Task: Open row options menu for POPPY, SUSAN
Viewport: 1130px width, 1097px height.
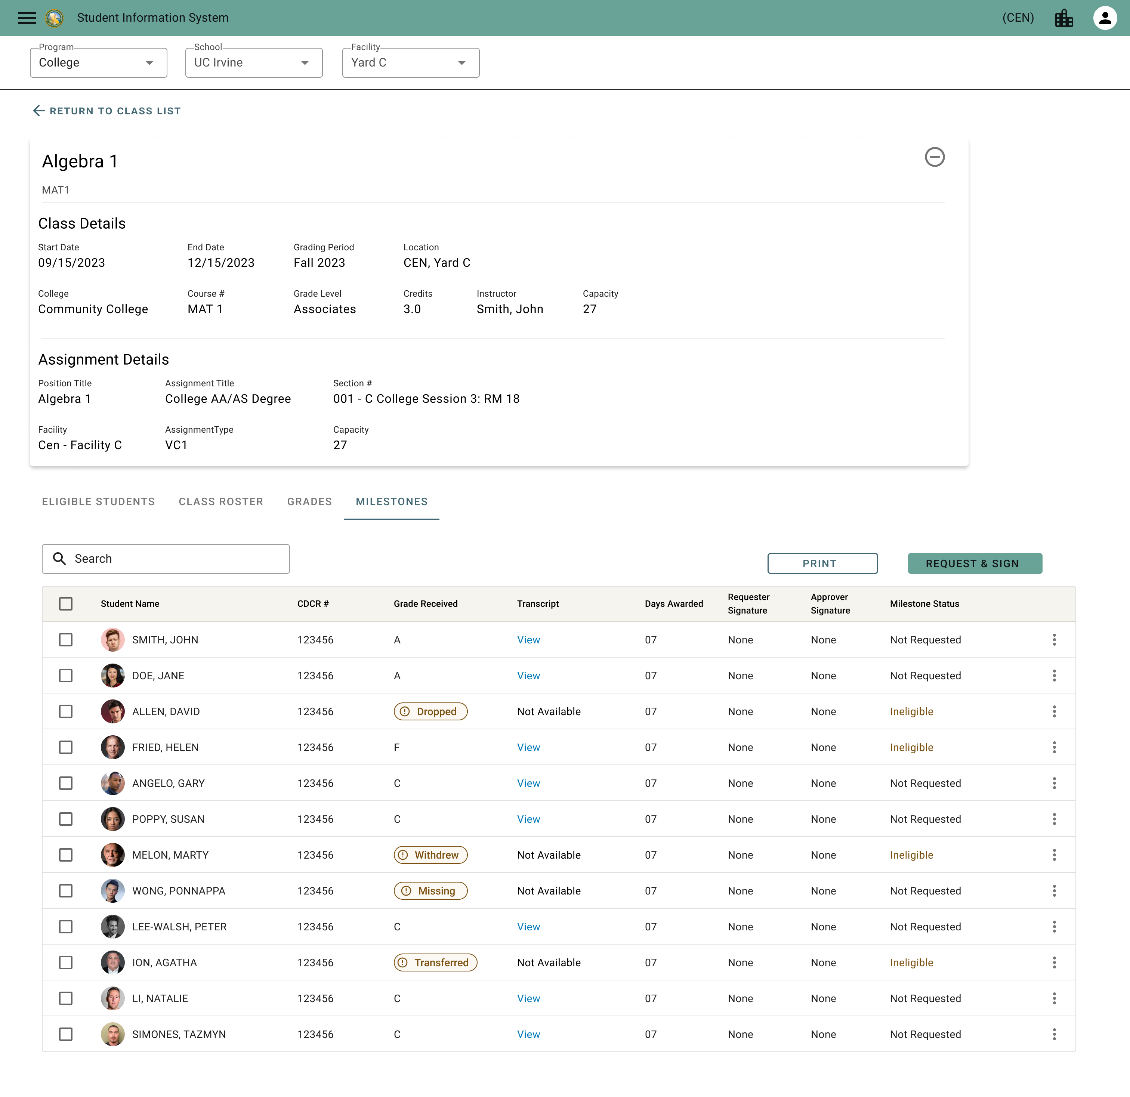Action: coord(1054,819)
